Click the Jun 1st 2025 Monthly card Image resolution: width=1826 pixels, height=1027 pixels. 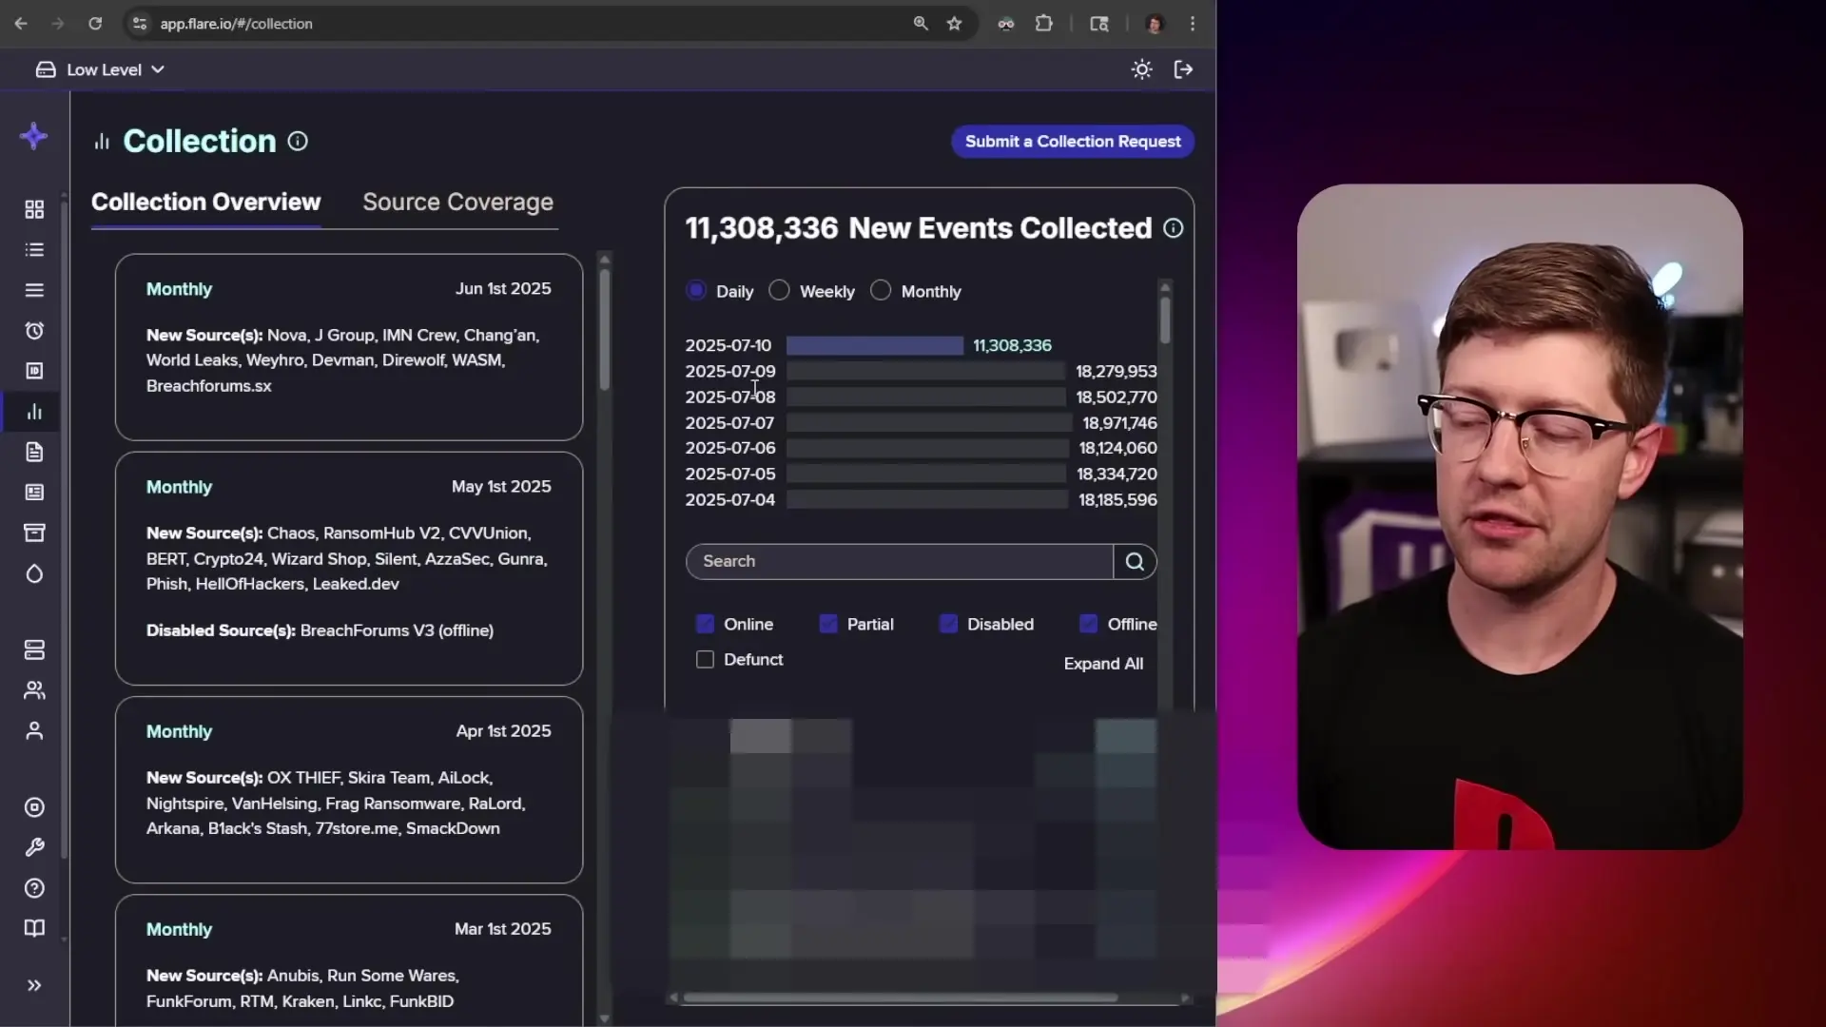349,347
